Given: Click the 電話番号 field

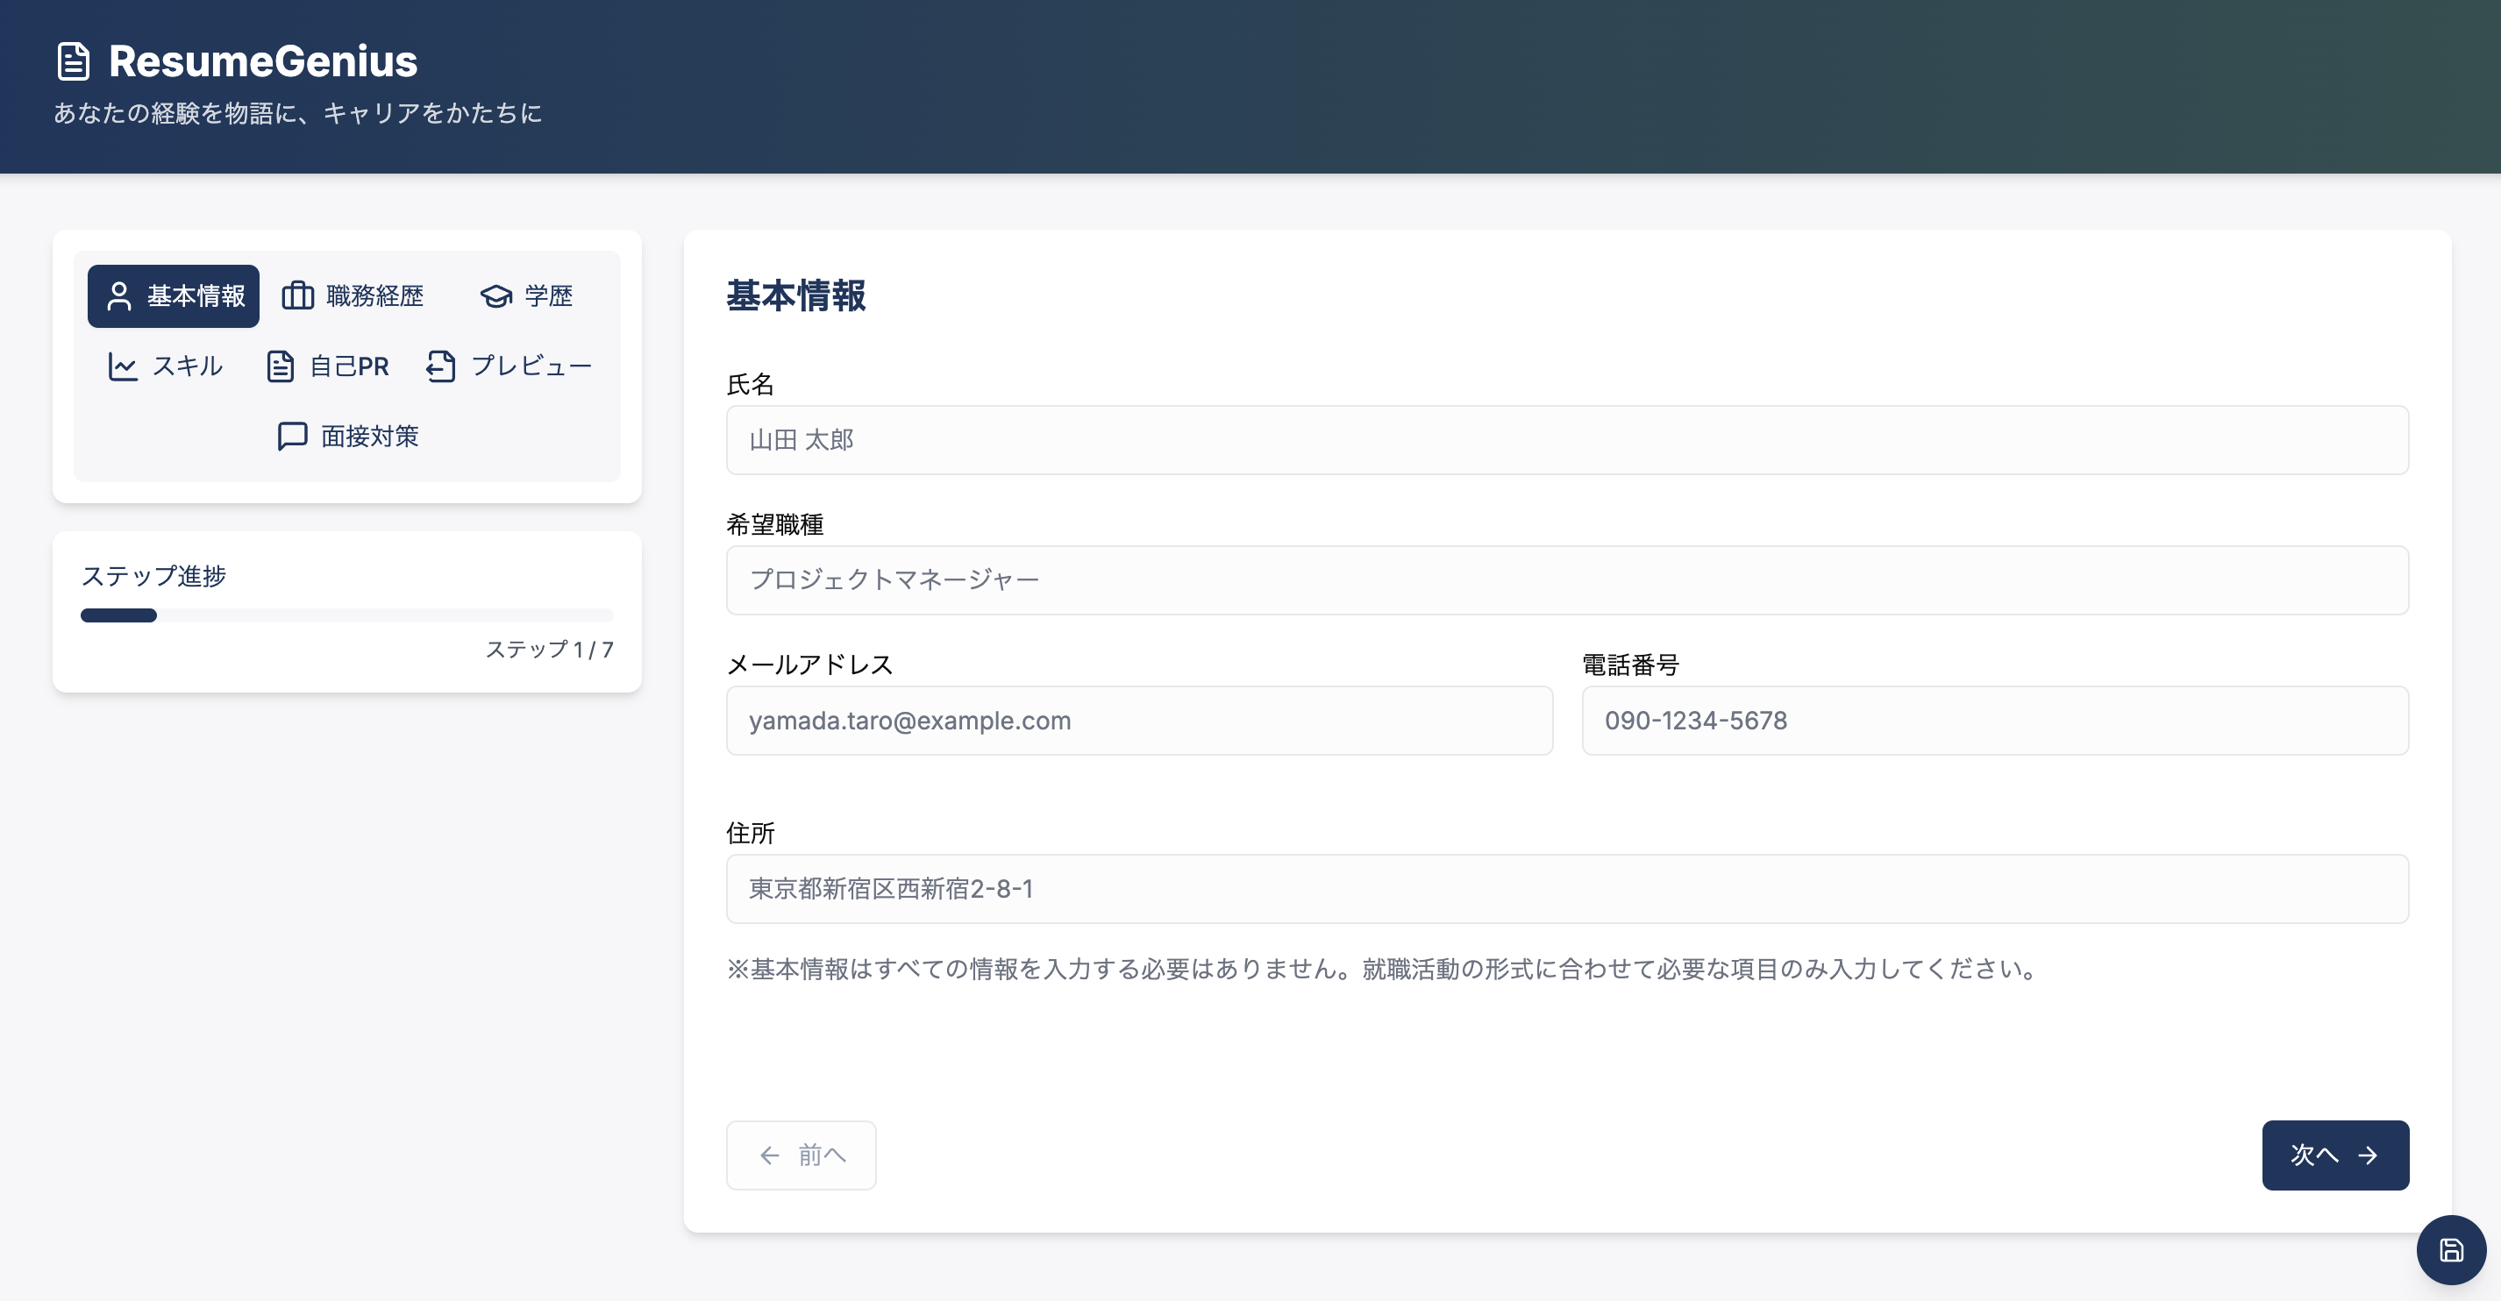Looking at the screenshot, I should click(x=1994, y=721).
